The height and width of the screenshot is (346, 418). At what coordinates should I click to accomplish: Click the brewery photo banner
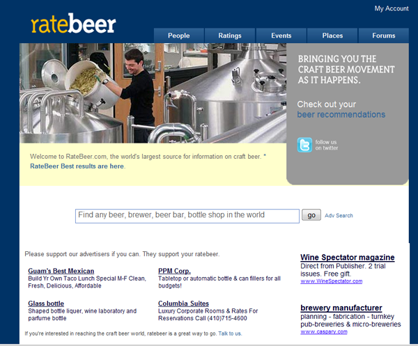coord(153,93)
